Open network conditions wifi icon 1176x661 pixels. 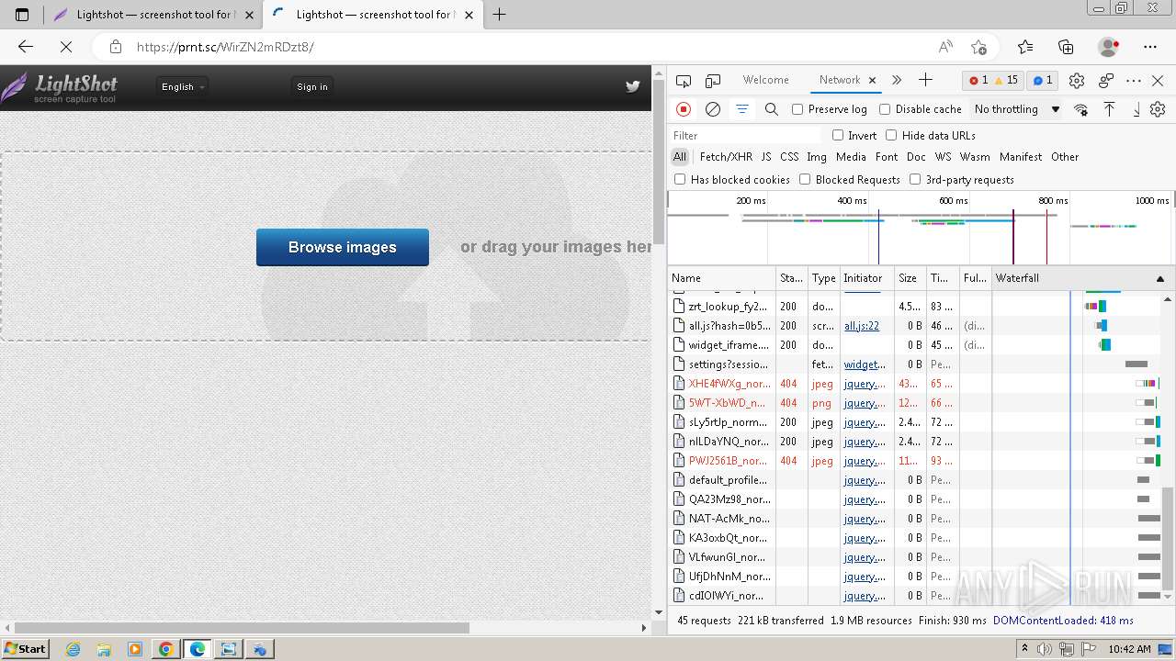click(x=1080, y=109)
